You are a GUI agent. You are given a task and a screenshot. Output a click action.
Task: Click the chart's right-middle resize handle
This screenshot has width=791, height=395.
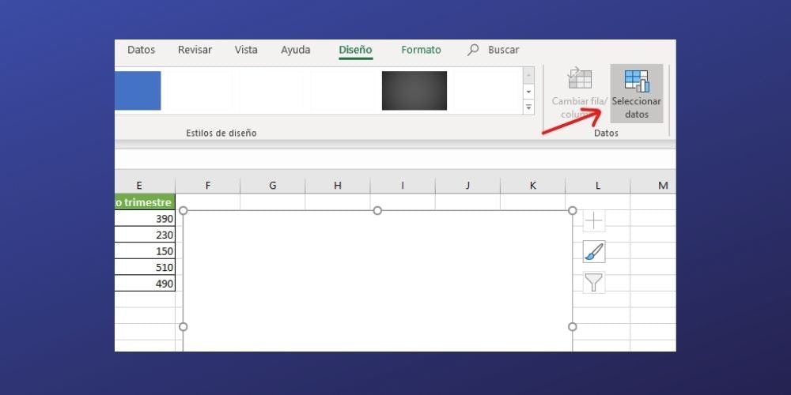[572, 326]
